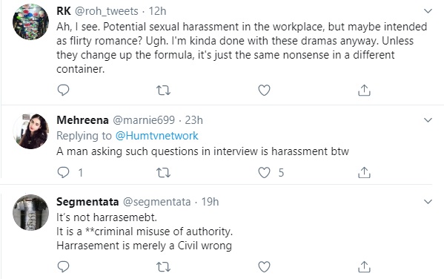Retweet Mehreena's harassment tweet
444x279 pixels.
(x=163, y=172)
